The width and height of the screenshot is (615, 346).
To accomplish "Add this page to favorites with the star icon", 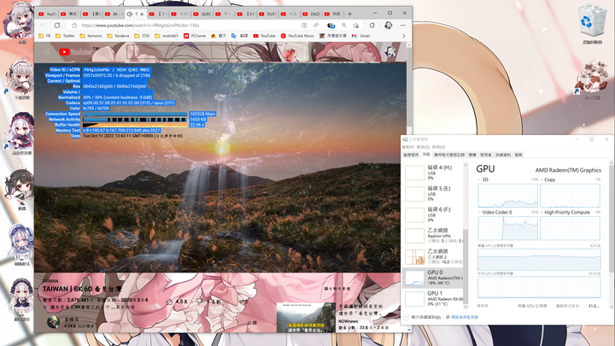I will [356, 25].
